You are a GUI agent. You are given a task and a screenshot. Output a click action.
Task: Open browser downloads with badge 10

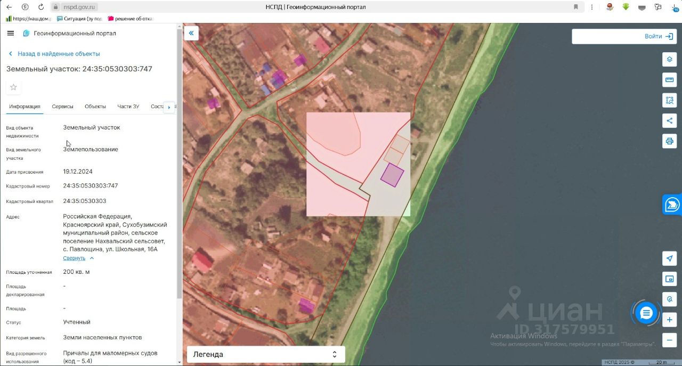675,7
